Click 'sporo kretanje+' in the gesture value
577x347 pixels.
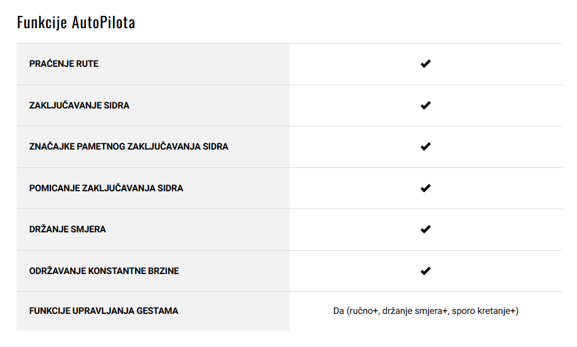(x=485, y=311)
